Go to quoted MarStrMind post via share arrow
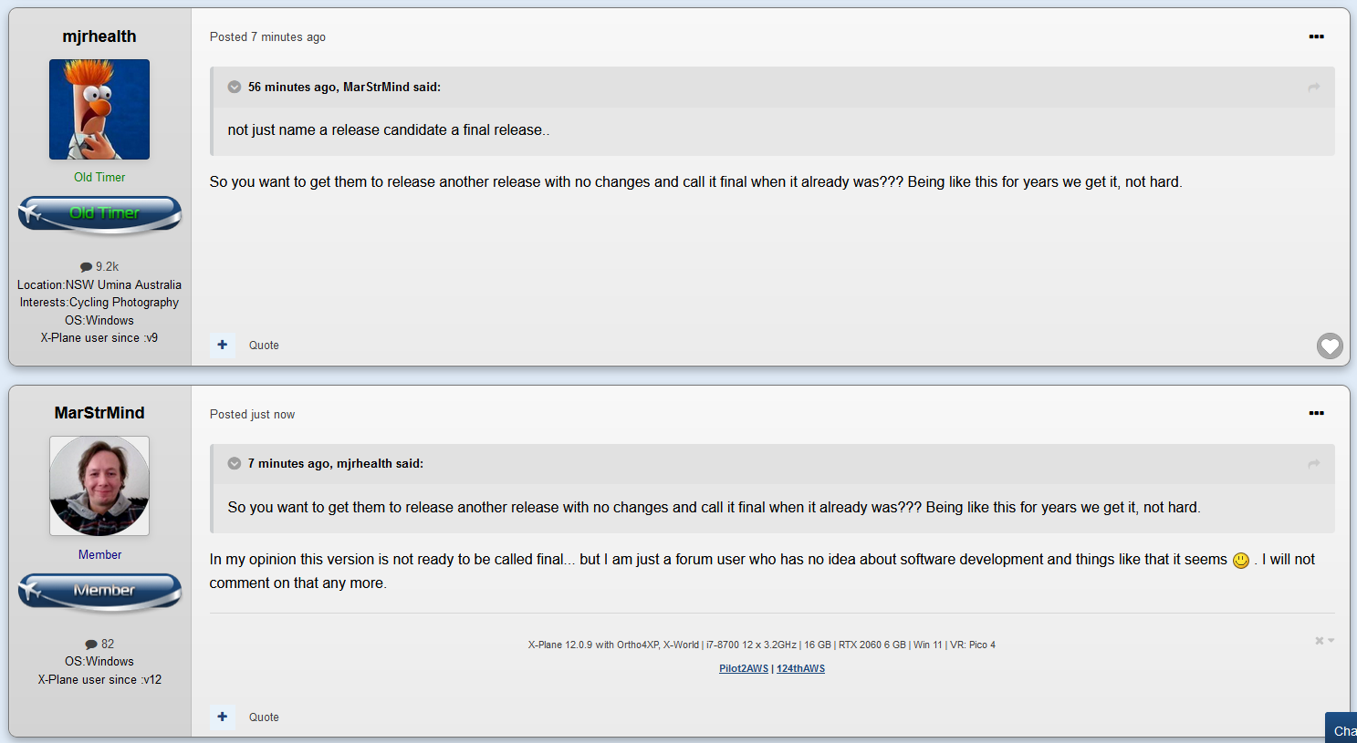1357x743 pixels. tap(1314, 88)
